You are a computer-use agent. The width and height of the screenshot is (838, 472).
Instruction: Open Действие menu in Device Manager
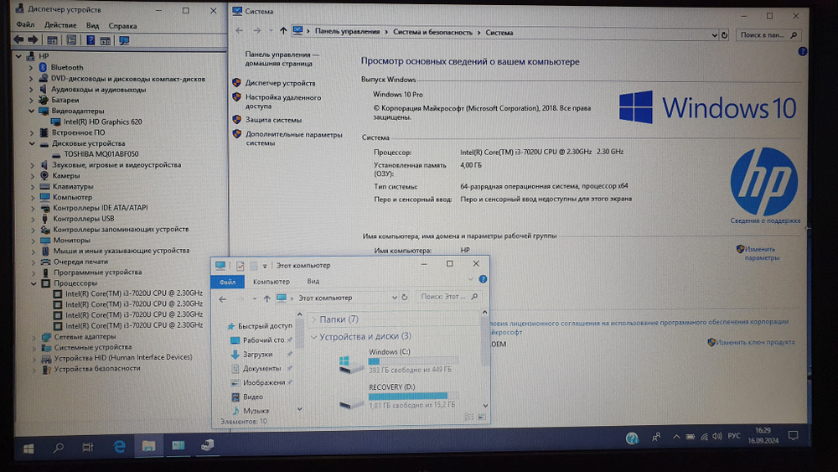(60, 24)
